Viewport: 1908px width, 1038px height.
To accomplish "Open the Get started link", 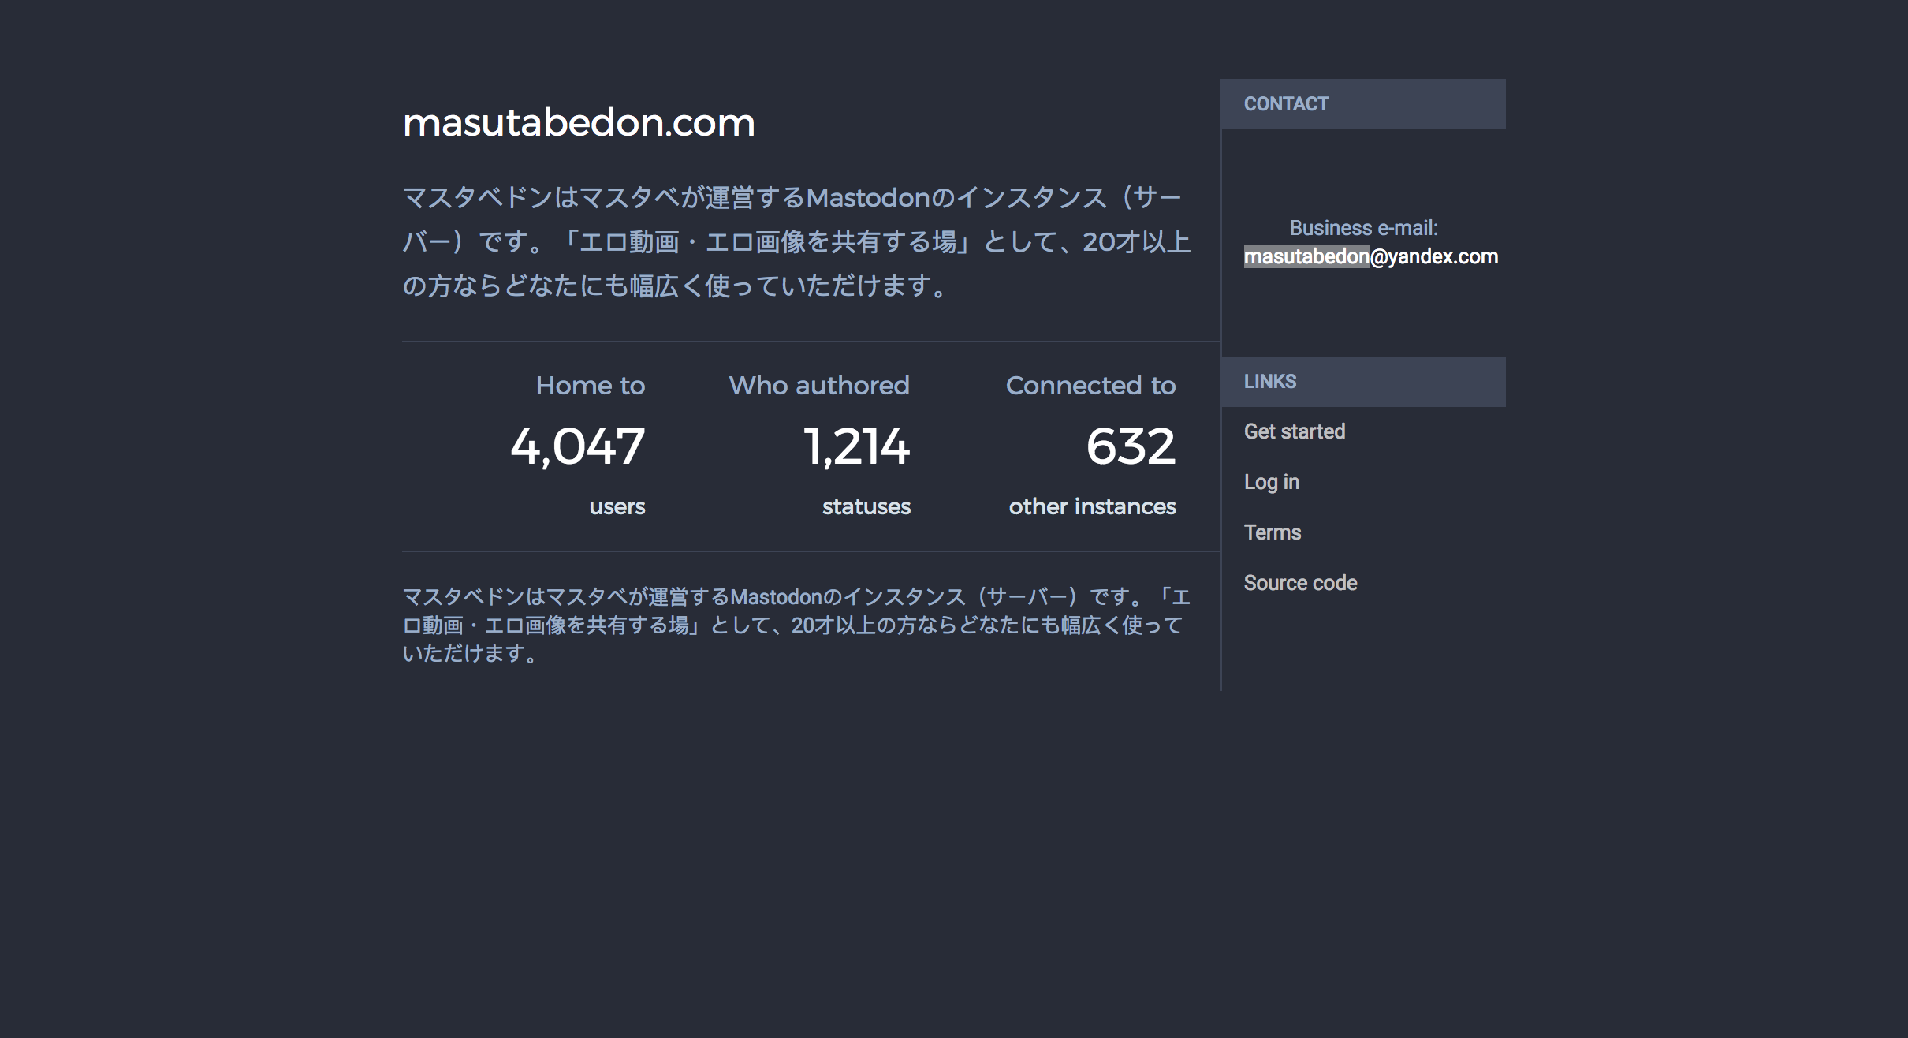I will pyautogui.click(x=1295, y=431).
